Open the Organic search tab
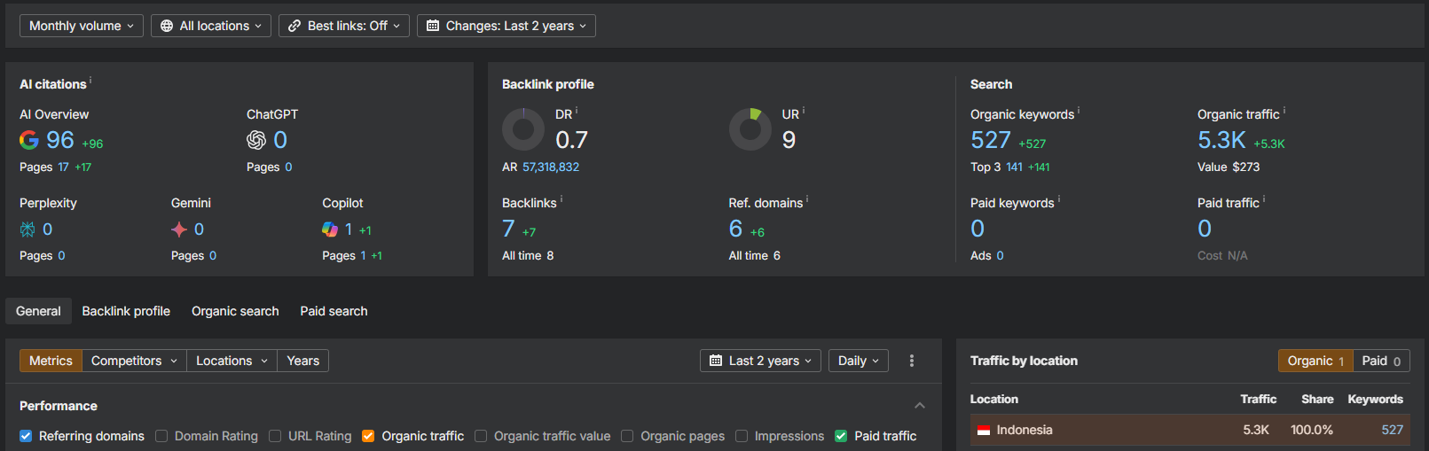This screenshot has height=451, width=1429. point(235,311)
